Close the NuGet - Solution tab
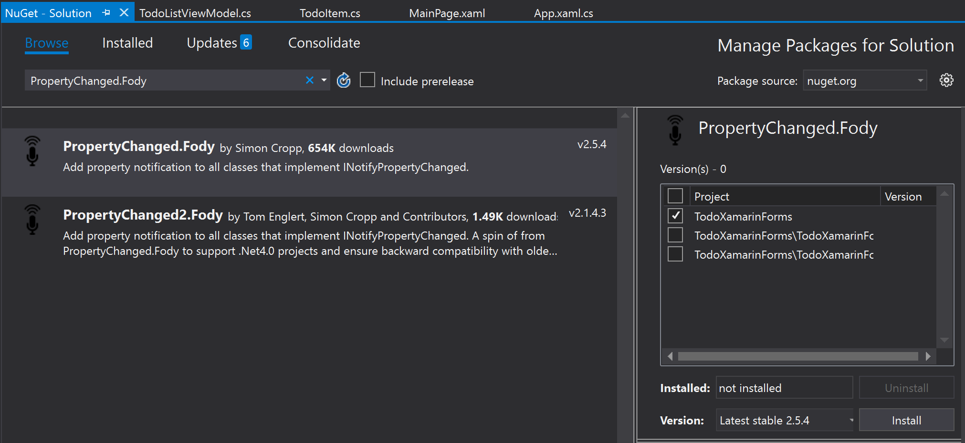 tap(124, 12)
